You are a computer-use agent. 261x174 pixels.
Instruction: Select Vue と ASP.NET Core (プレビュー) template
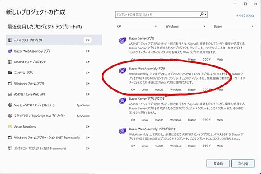(x=54, y=105)
